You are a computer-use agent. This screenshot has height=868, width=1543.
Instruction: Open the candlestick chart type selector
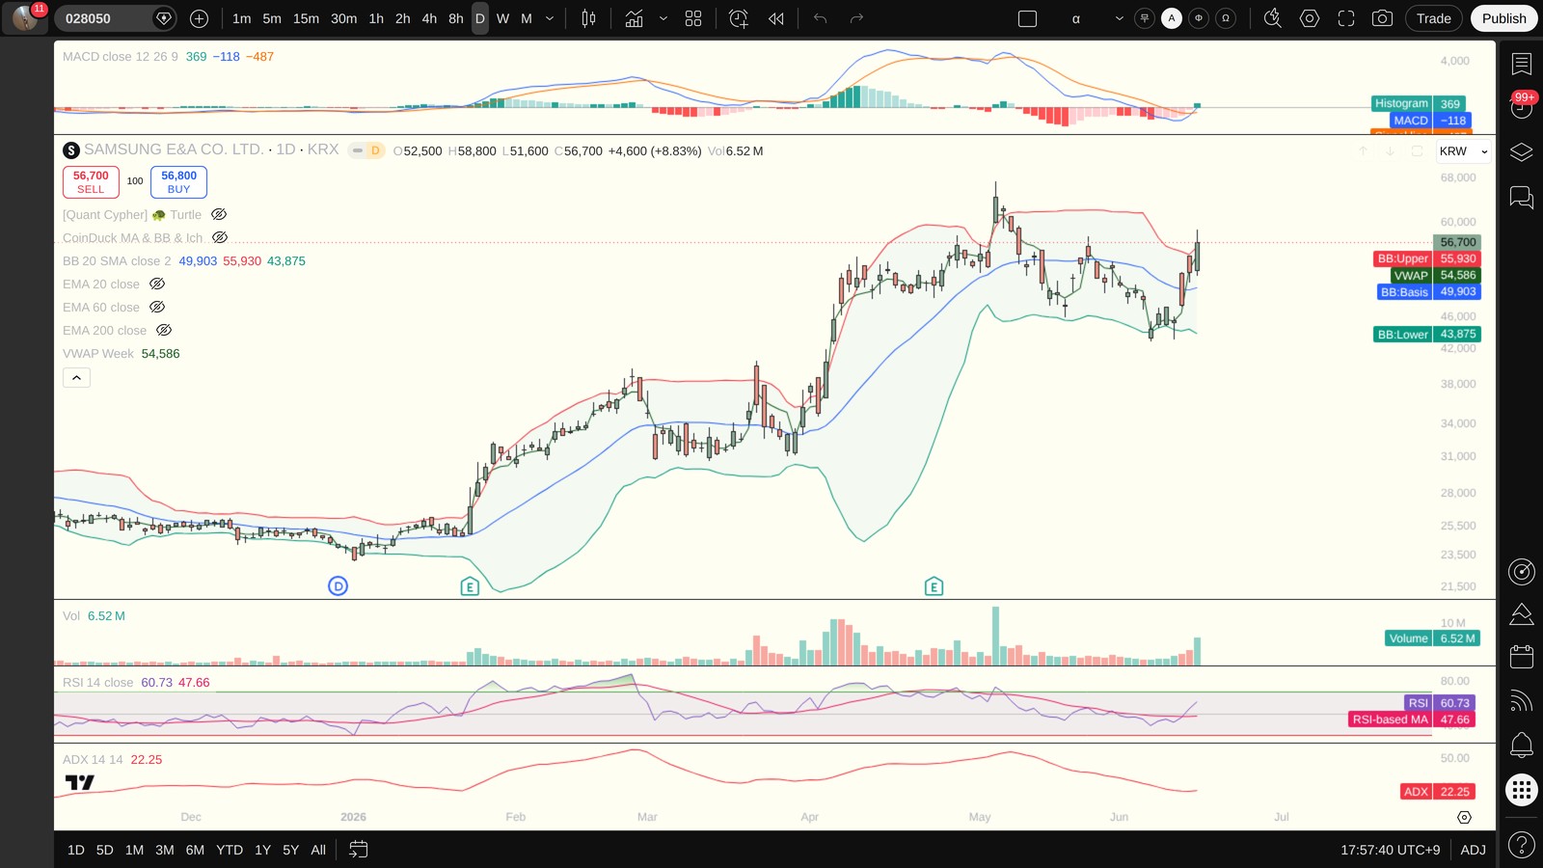pos(588,18)
